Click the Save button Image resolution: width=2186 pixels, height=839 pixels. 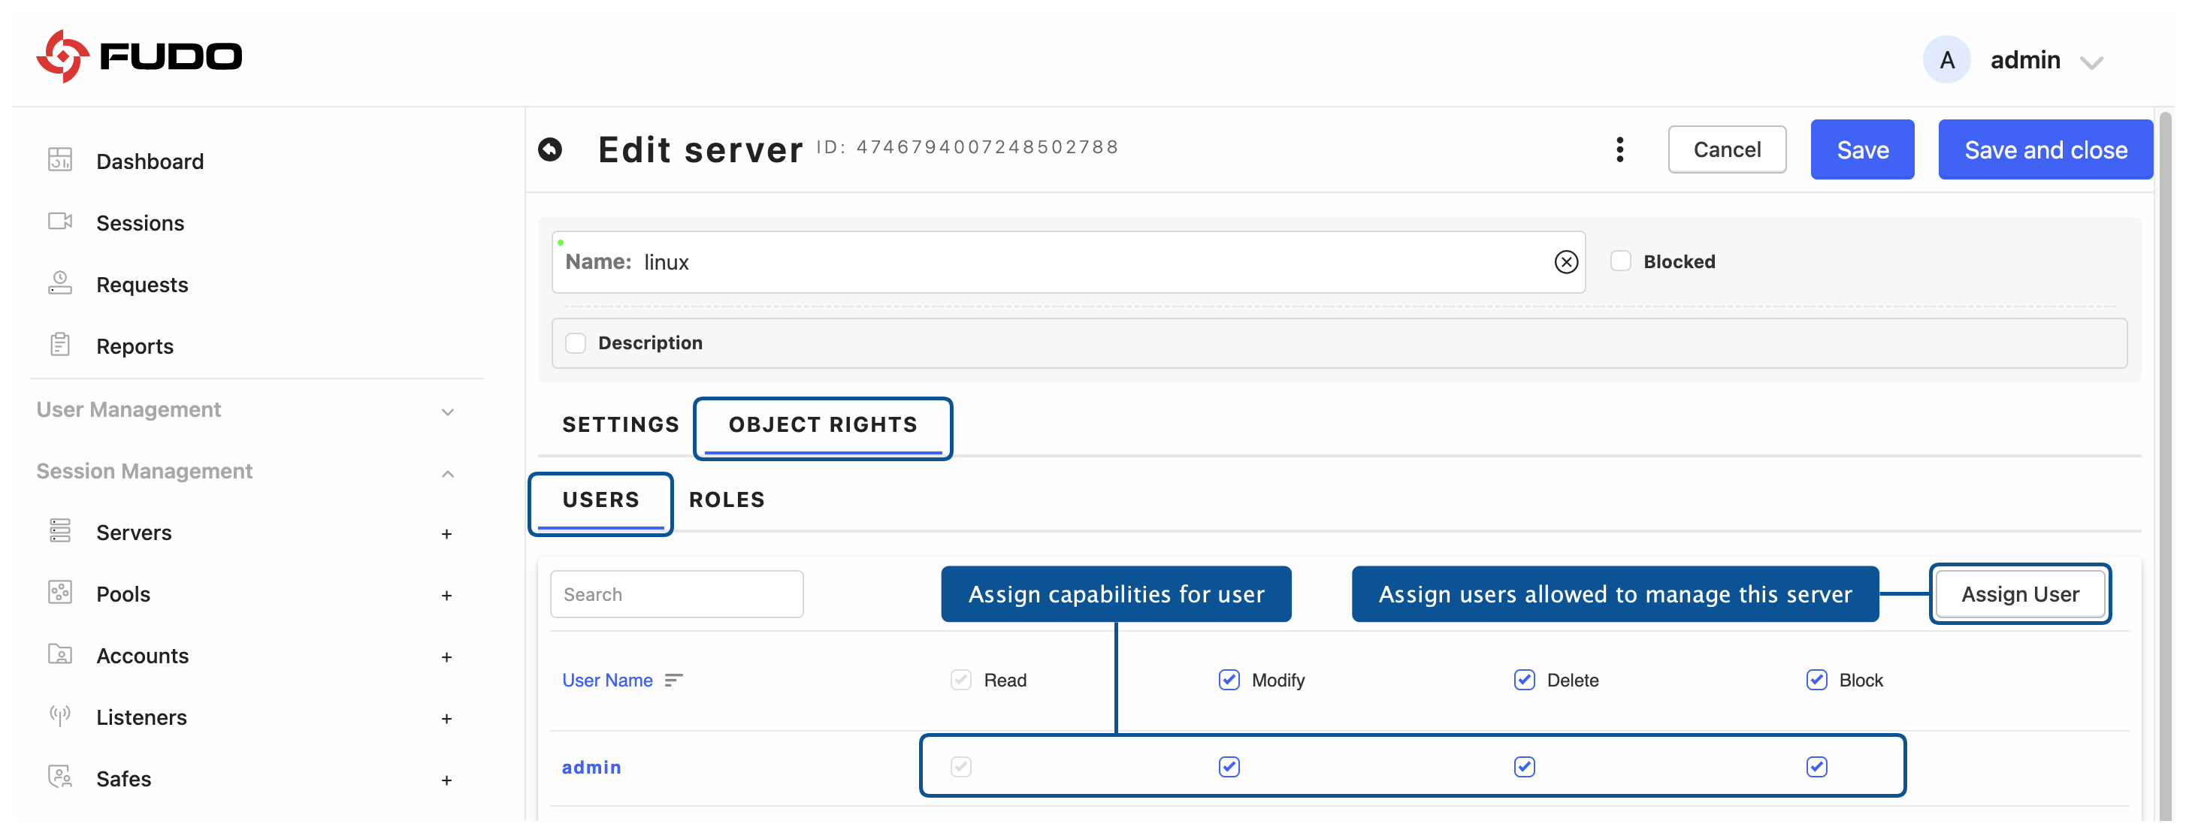[x=1862, y=149]
